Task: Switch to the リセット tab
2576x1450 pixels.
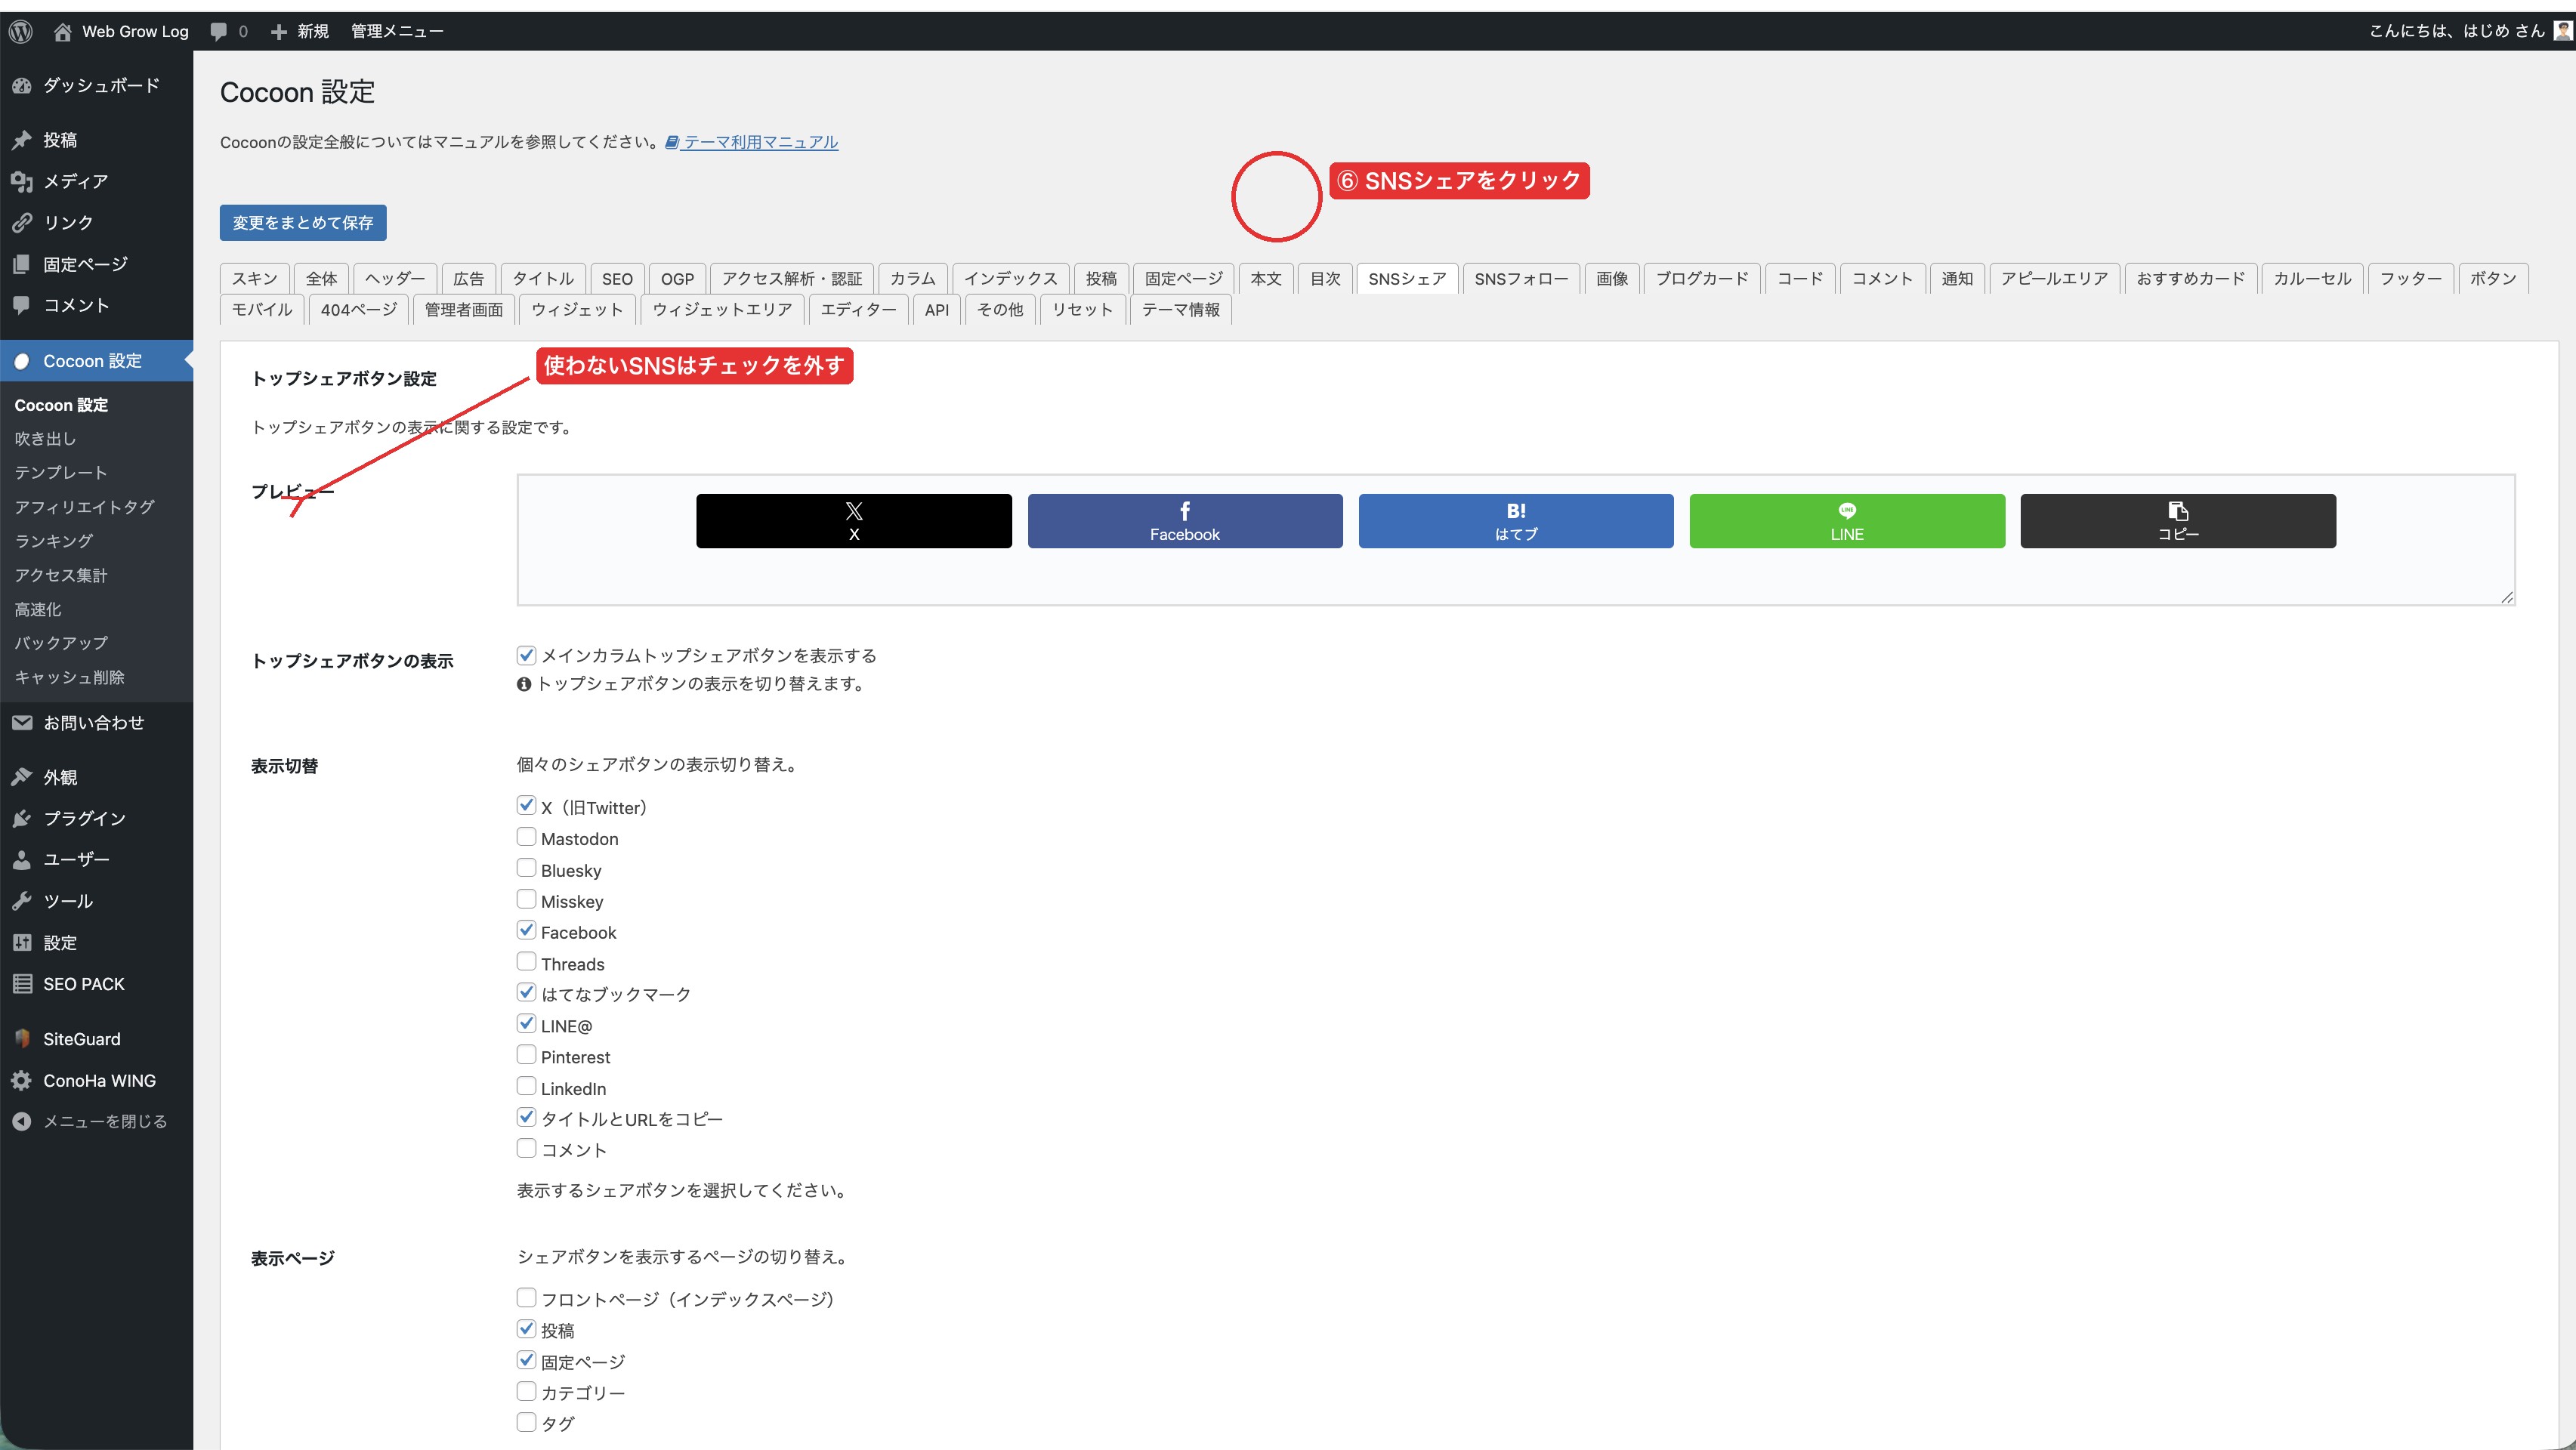Action: 1082,310
